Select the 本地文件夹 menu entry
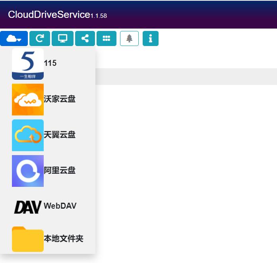The image size is (277, 263). (x=64, y=238)
